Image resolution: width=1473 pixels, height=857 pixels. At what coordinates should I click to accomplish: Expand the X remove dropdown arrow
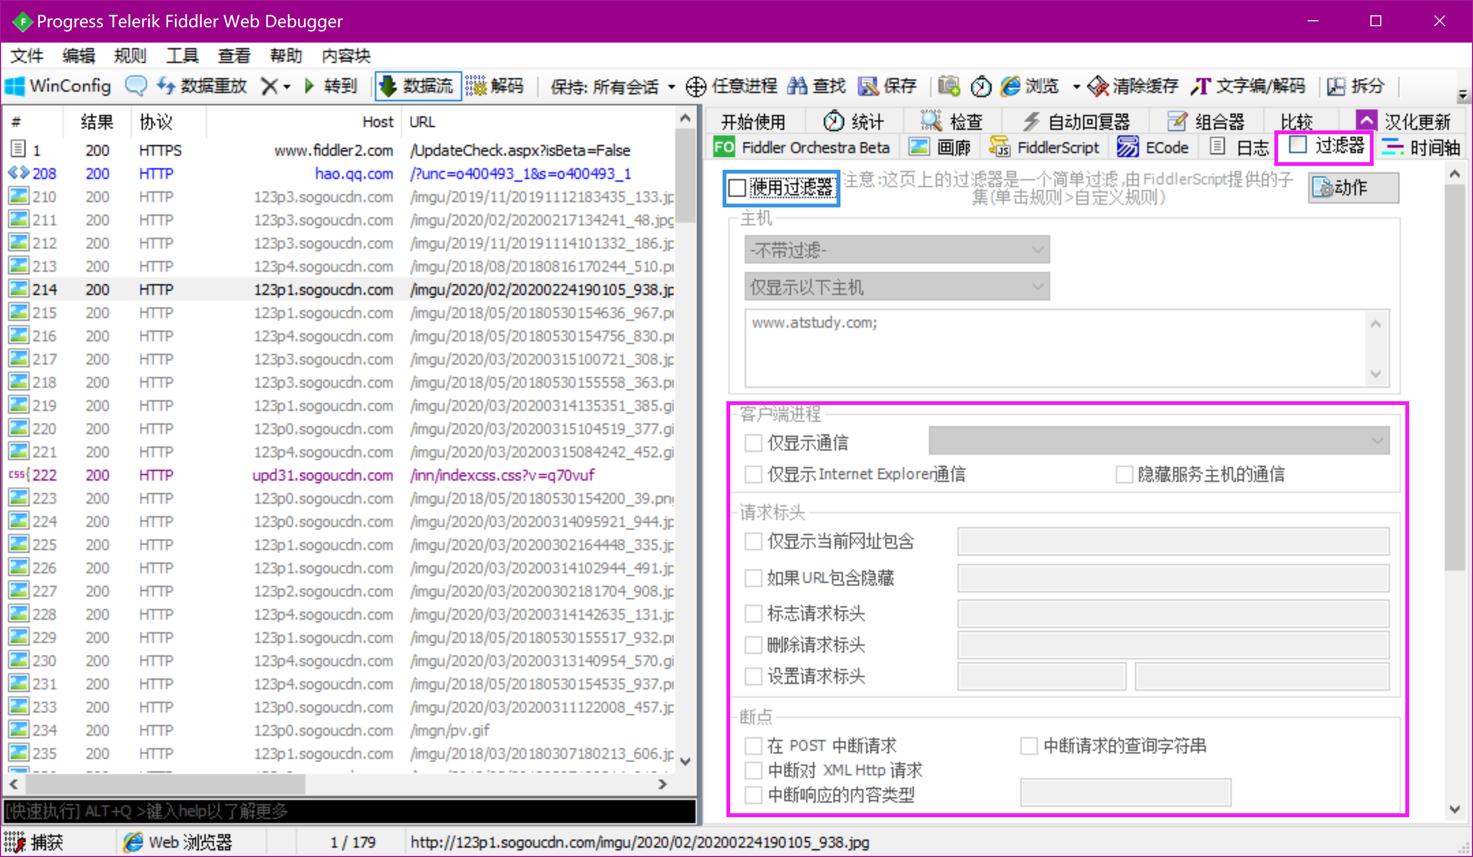pos(287,87)
